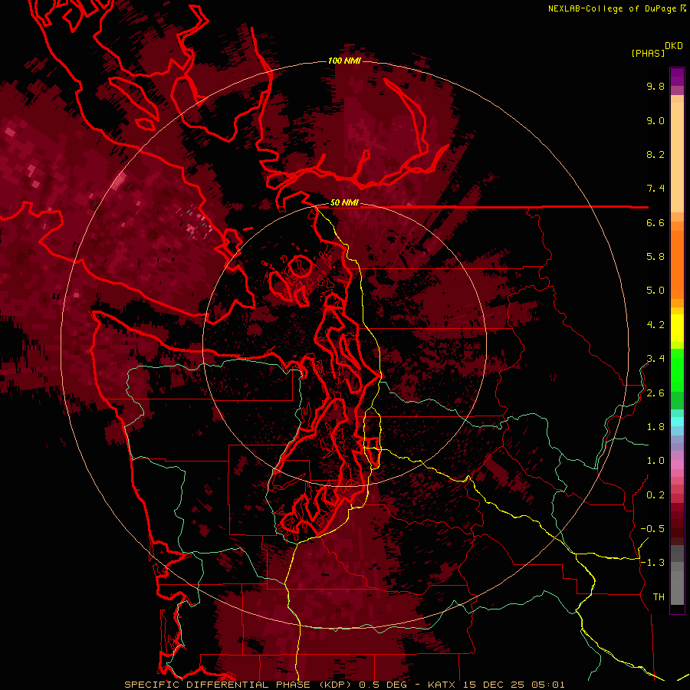
Task: Click the TH threshold legend label
Action: [659, 597]
